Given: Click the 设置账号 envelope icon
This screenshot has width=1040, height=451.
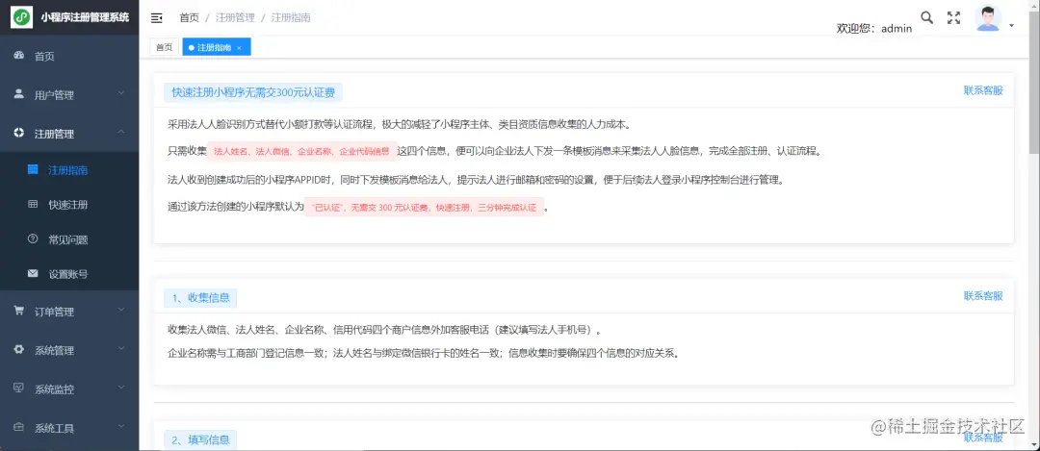Looking at the screenshot, I should tap(33, 273).
